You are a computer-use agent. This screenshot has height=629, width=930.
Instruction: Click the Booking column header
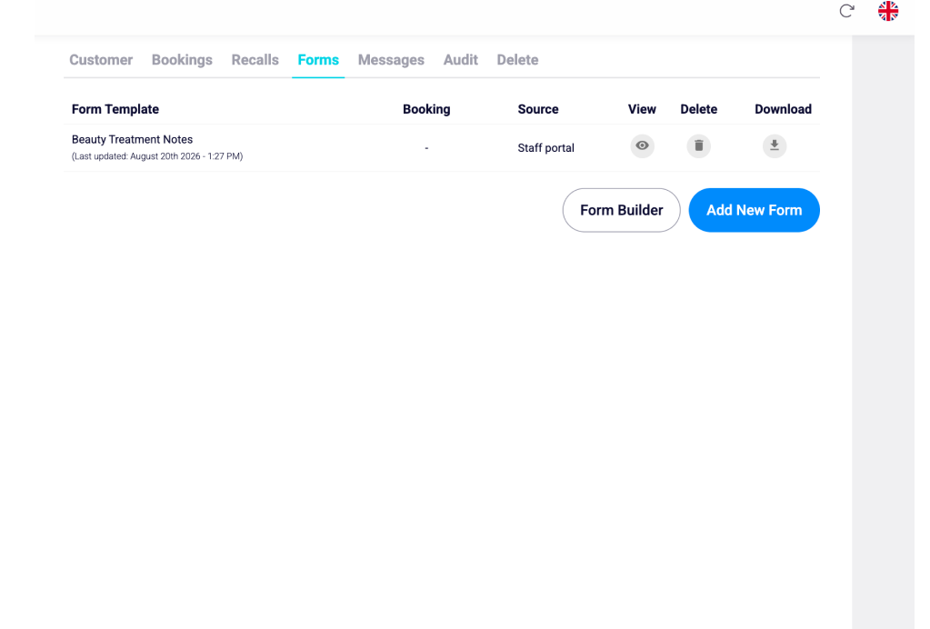pos(426,109)
